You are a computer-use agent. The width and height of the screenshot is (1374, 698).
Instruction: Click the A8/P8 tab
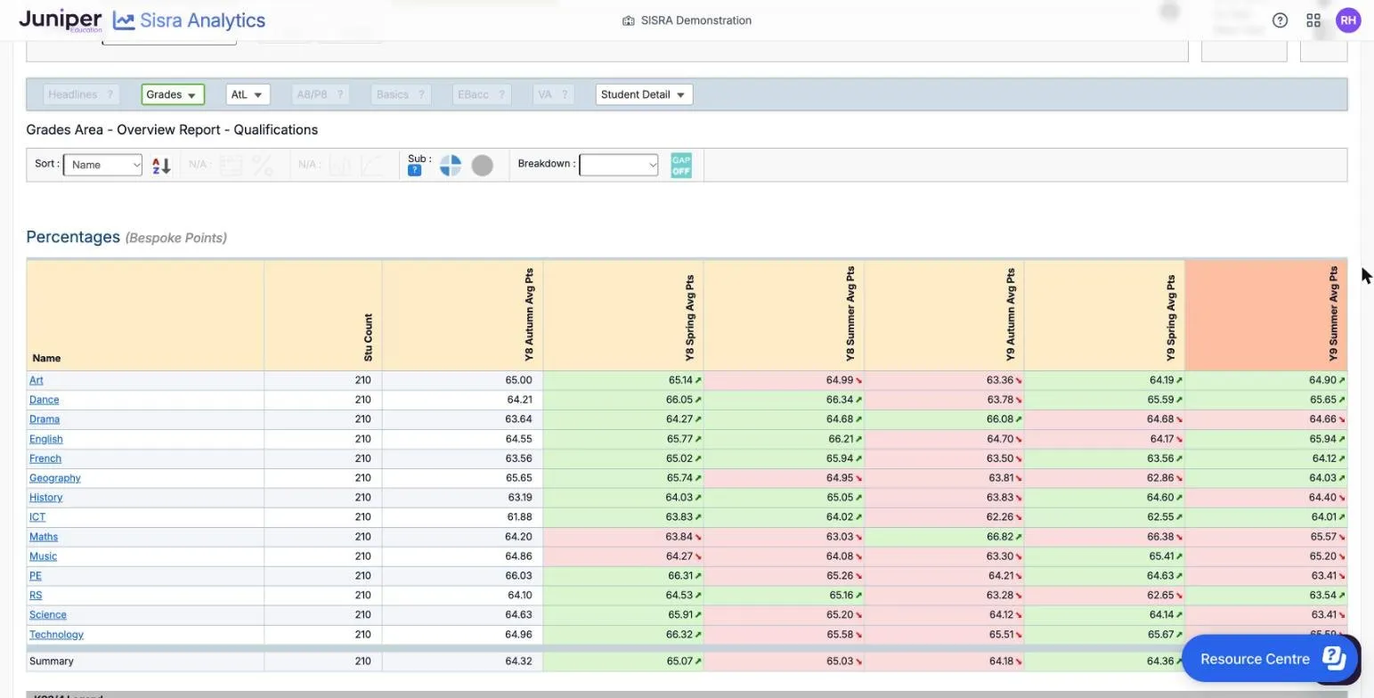pyautogui.click(x=320, y=94)
